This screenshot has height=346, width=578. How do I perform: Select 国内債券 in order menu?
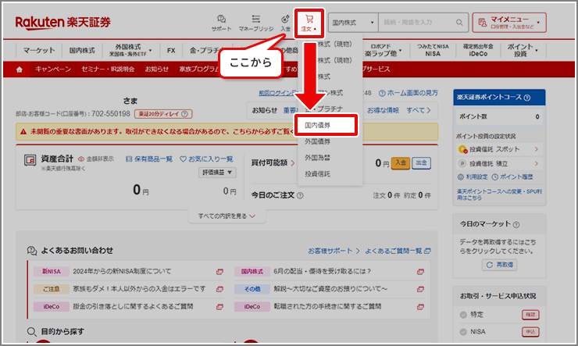click(x=326, y=125)
